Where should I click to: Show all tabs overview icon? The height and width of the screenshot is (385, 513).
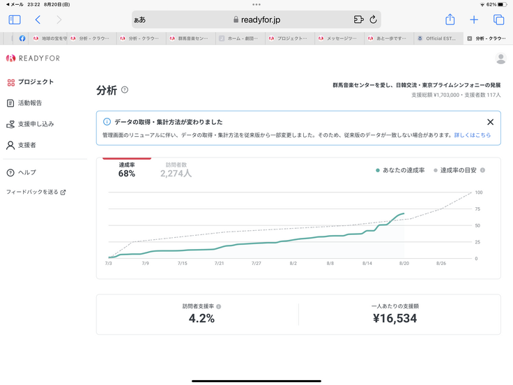point(498,20)
